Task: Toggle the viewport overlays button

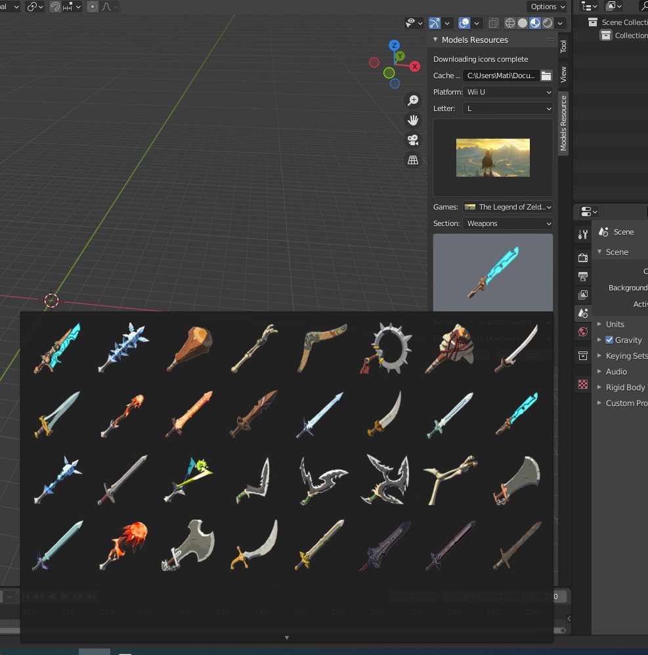Action: click(x=464, y=23)
